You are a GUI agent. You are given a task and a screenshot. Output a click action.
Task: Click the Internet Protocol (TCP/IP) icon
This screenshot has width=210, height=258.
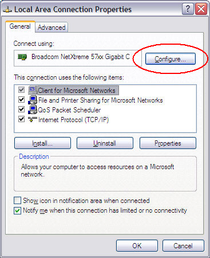click(x=33, y=119)
